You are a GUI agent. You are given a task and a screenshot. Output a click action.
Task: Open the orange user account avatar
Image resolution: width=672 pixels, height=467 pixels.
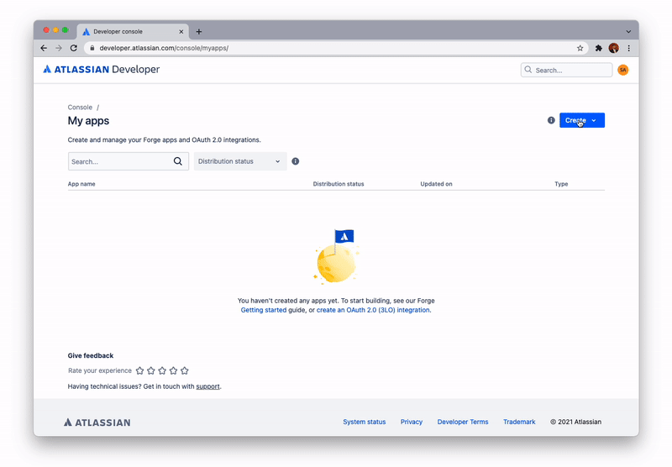pos(622,70)
